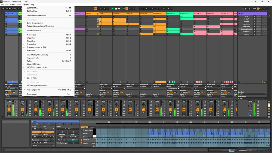Image resolution: width=272 pixels, height=153 pixels.
Task: Toggle track 8 activator button
Action: (x=103, y=110)
